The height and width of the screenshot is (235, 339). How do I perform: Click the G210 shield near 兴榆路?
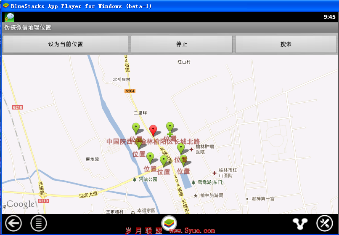pyautogui.click(x=43, y=201)
